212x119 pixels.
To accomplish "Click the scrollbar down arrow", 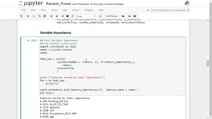I will coord(208,118).
